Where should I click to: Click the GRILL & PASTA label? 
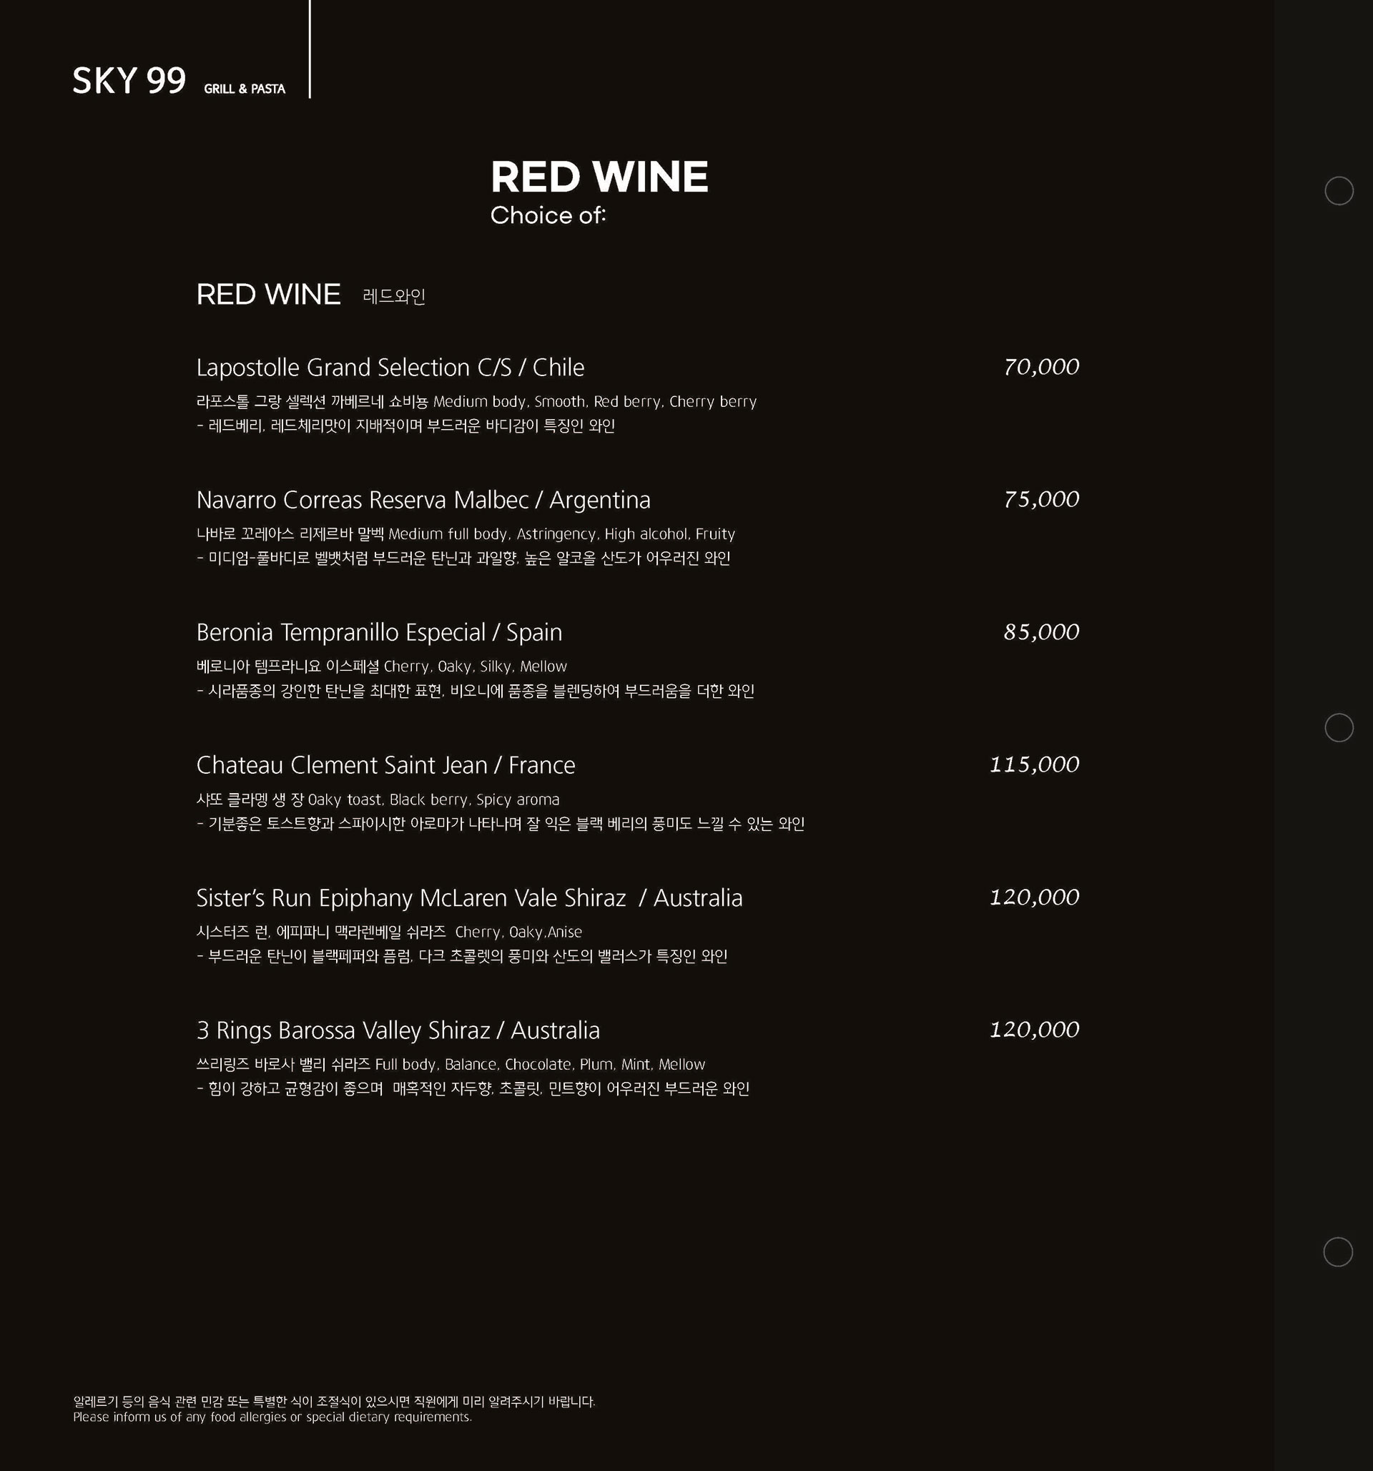[244, 89]
